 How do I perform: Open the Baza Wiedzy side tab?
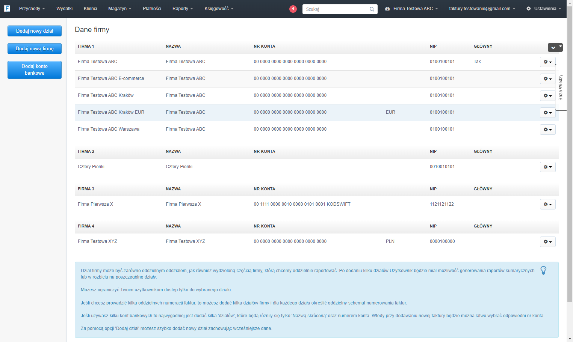[560, 87]
